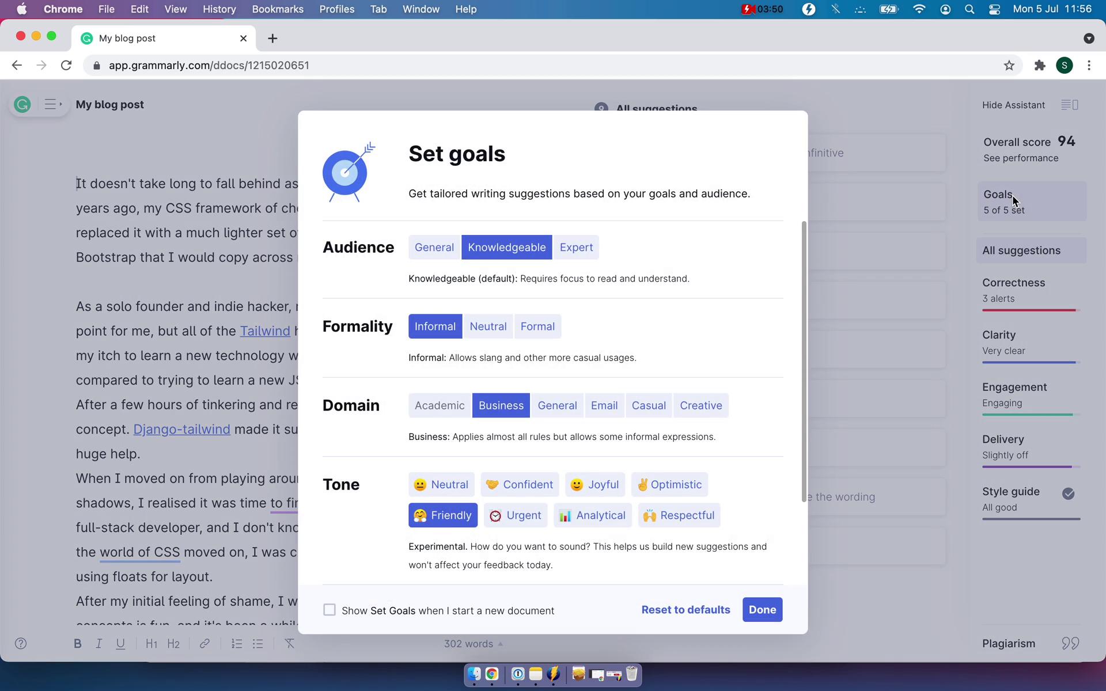Image resolution: width=1106 pixels, height=691 pixels.
Task: Click the Chrome extensions puzzle icon
Action: tap(1040, 66)
